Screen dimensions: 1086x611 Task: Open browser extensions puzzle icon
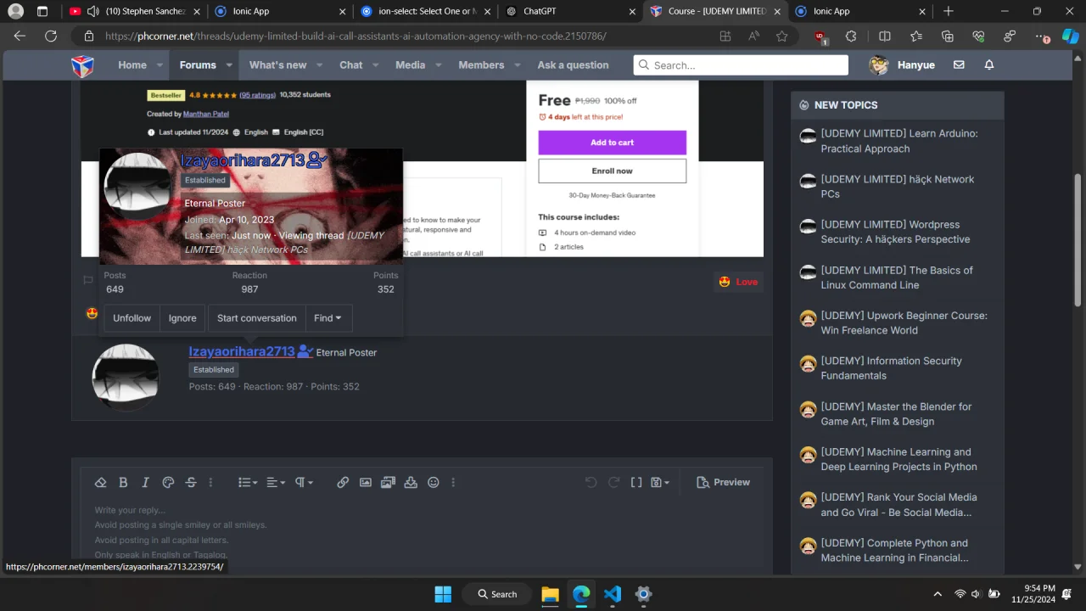(x=851, y=36)
